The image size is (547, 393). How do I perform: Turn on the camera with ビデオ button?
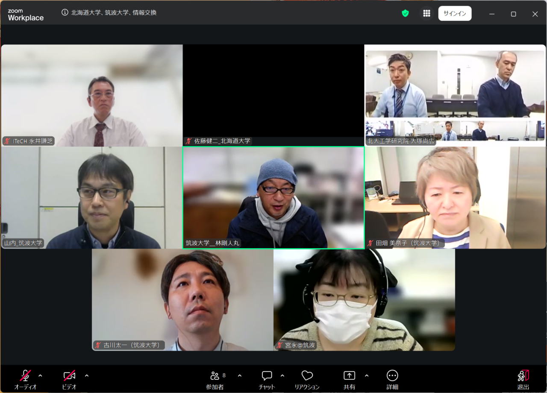[x=69, y=379]
